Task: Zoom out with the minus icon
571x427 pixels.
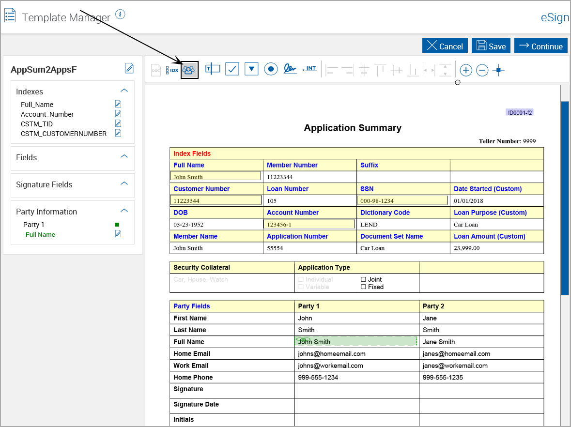Action: pyautogui.click(x=482, y=70)
